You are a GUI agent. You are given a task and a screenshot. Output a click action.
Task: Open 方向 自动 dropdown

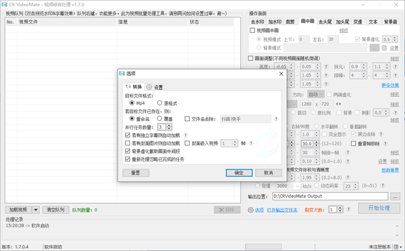[x=316, y=94]
